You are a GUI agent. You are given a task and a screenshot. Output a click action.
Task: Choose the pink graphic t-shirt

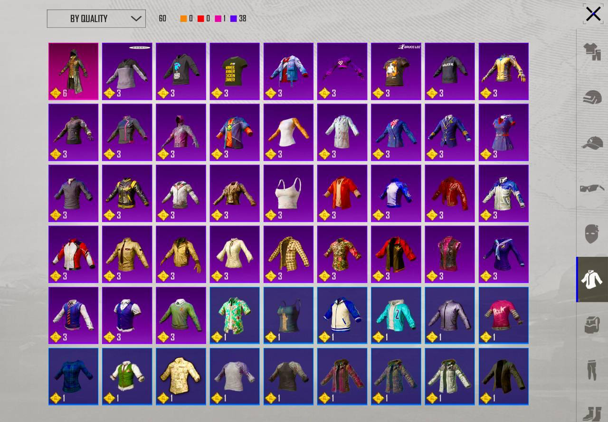[503, 315]
